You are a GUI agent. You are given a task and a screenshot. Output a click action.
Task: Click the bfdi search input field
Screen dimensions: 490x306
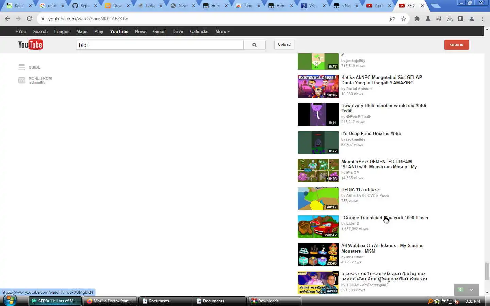coord(160,45)
